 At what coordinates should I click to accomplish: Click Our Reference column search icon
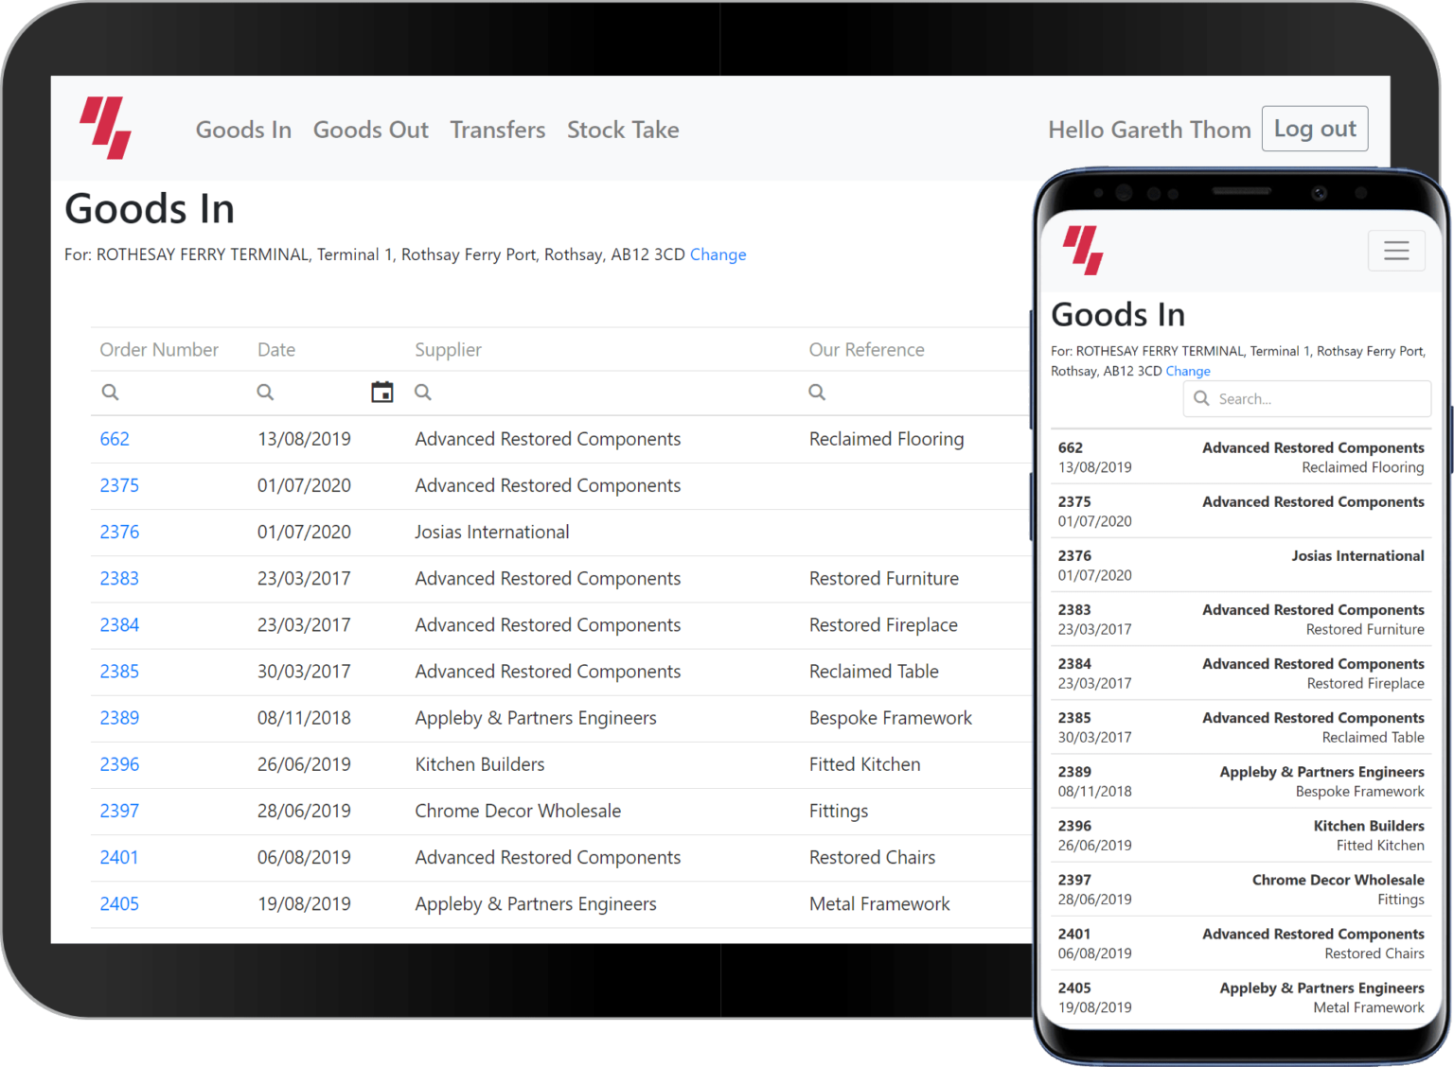tap(817, 393)
